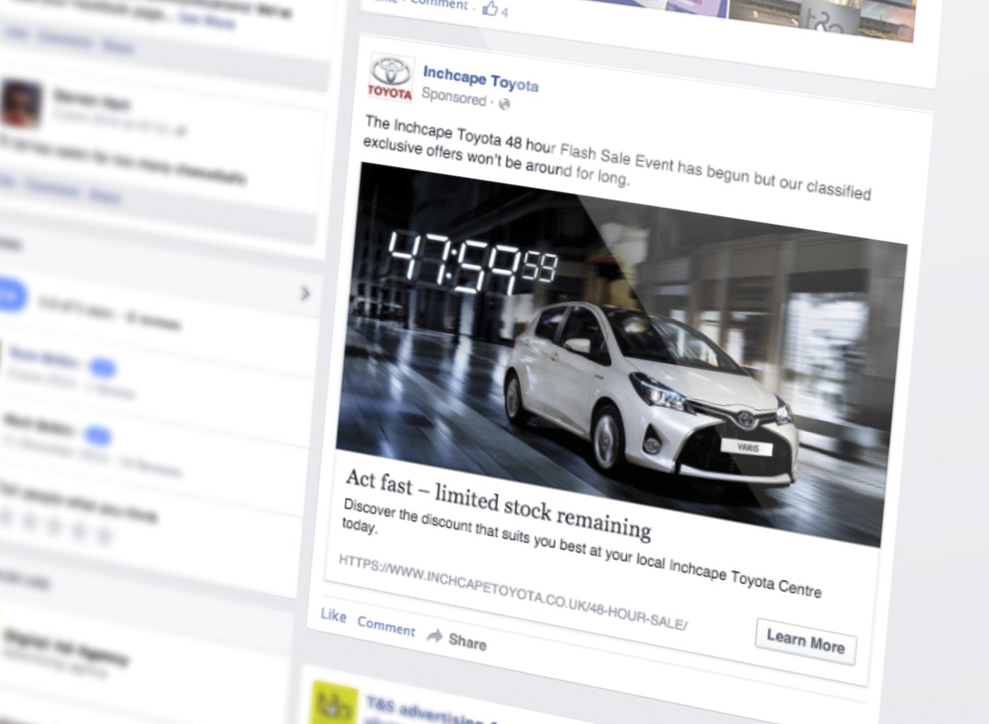989x724 pixels.
Task: Click the public globe icon beside Sponsored
Action: point(504,104)
